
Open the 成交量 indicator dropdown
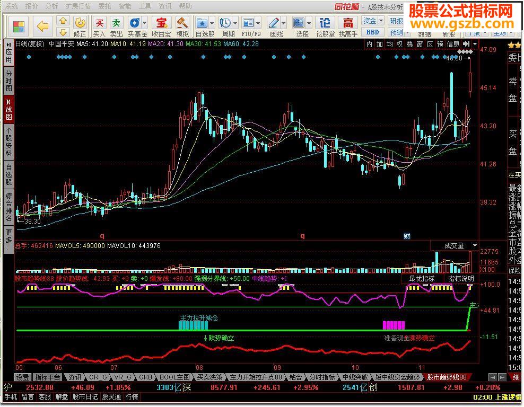pyautogui.click(x=475, y=245)
